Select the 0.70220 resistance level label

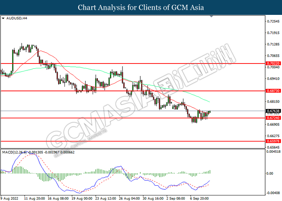[x=273, y=64]
